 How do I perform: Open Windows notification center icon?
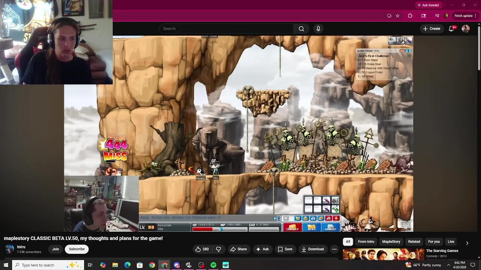click(x=473, y=265)
